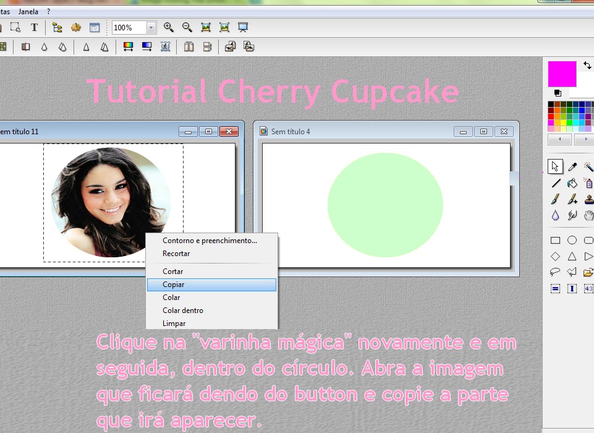Choose Recortar from context menu
Image resolution: width=594 pixels, height=433 pixels.
point(211,253)
